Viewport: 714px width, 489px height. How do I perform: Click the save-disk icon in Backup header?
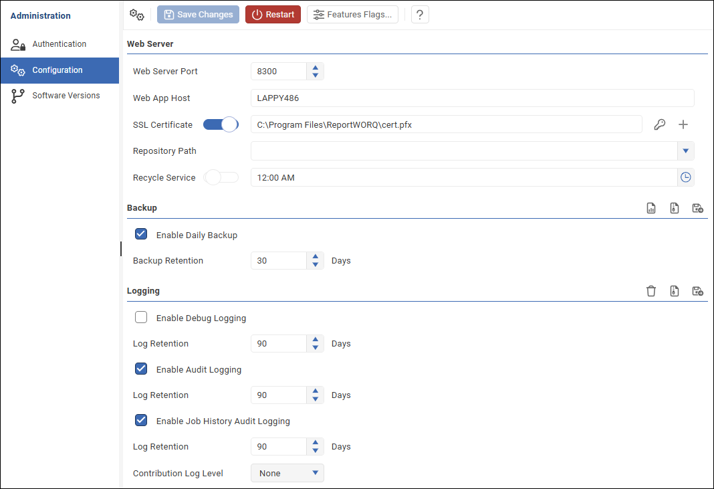[x=697, y=208]
